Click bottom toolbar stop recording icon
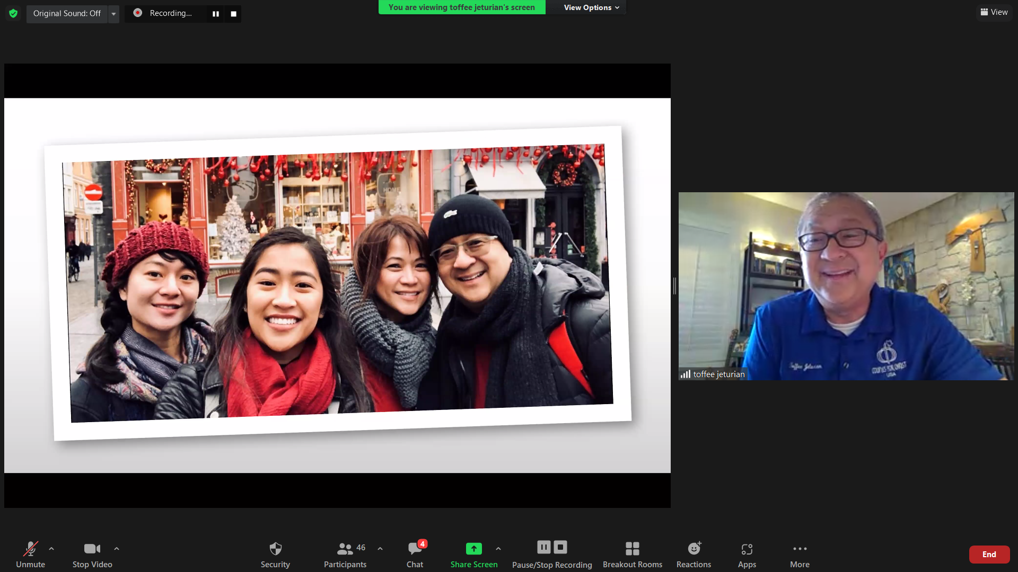1018x572 pixels. 560,547
